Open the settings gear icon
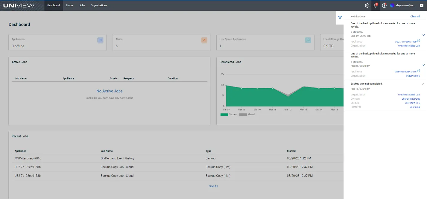This screenshot has height=199, width=427. [367, 5]
